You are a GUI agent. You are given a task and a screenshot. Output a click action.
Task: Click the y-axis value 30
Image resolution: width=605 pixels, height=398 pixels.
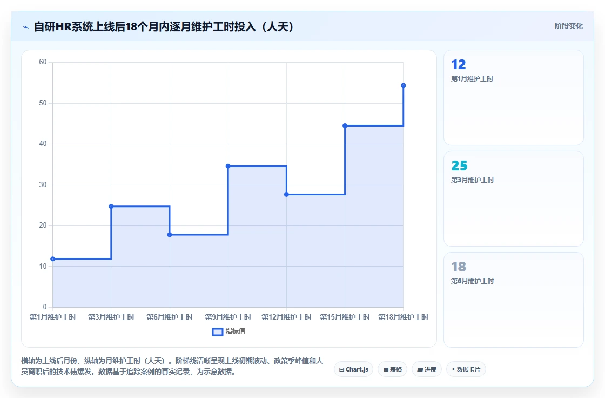[x=43, y=185]
